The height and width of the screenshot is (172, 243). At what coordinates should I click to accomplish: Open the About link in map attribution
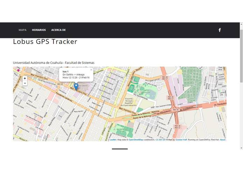pos(222,140)
